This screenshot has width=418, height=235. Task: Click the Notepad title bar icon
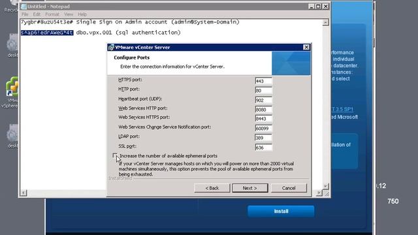(x=24, y=7)
